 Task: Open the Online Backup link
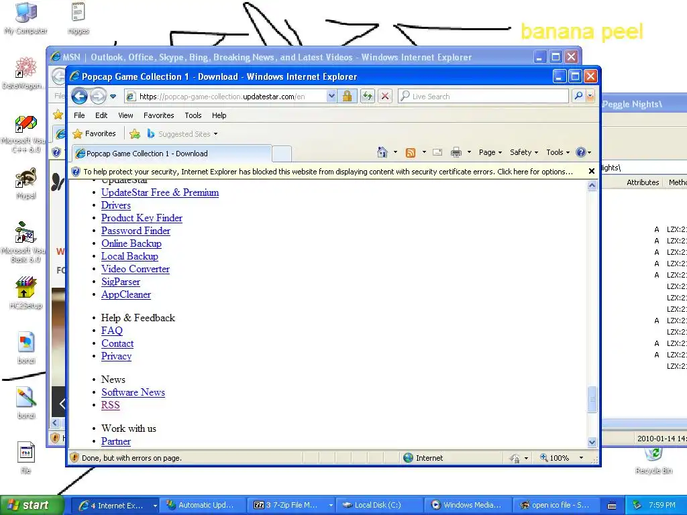[131, 243]
